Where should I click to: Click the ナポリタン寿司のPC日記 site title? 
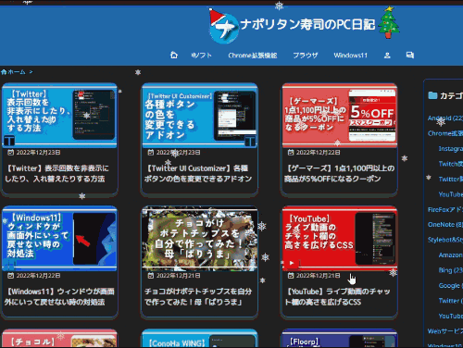307,24
